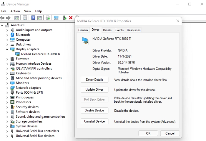Expand the Processors category

7,102
